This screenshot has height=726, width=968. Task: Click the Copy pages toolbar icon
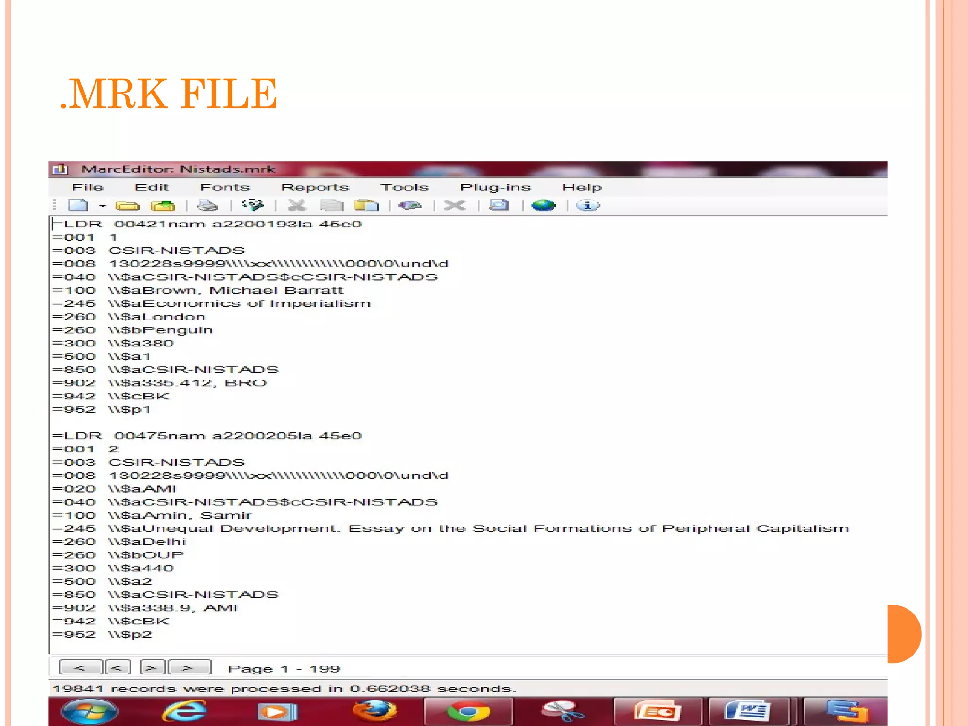click(332, 206)
